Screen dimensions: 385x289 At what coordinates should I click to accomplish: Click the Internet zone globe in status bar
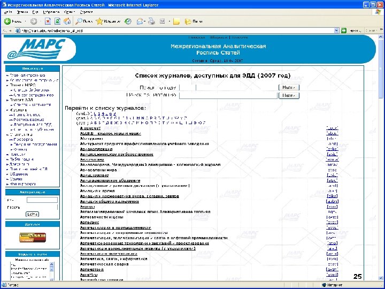(x=324, y=285)
